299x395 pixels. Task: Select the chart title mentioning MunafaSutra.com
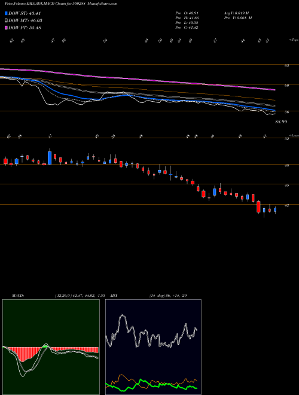[61, 4]
